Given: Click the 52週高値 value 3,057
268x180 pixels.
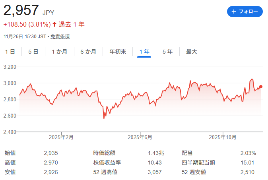Looking at the screenshot, I should pyautogui.click(x=155, y=172).
